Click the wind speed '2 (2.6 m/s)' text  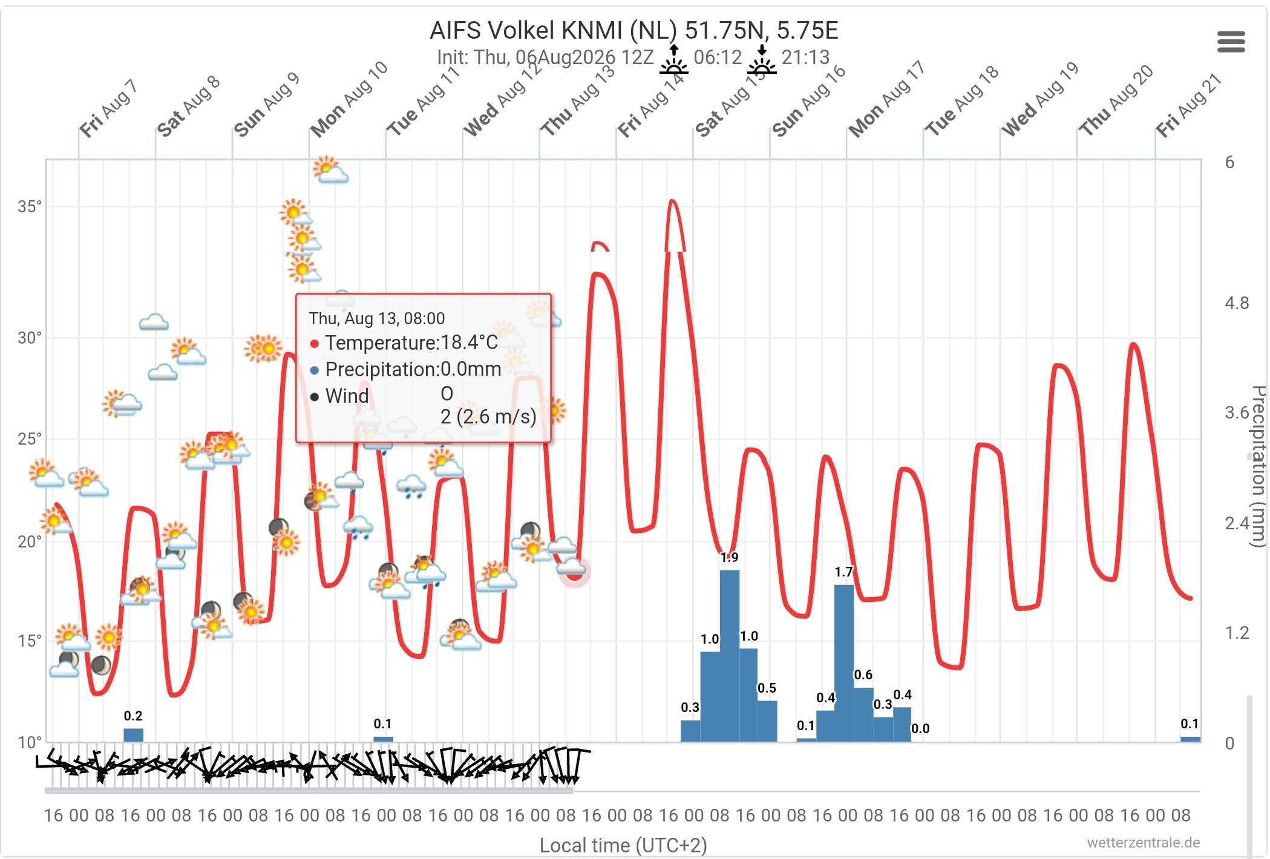(x=488, y=417)
